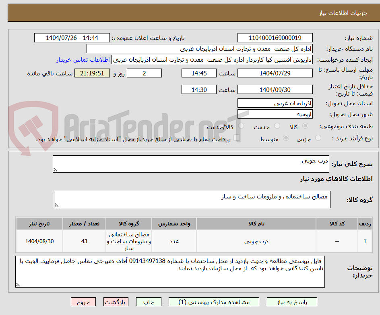Click the تعداد / مقدار column header
The image size is (380, 315).
click(x=84, y=224)
